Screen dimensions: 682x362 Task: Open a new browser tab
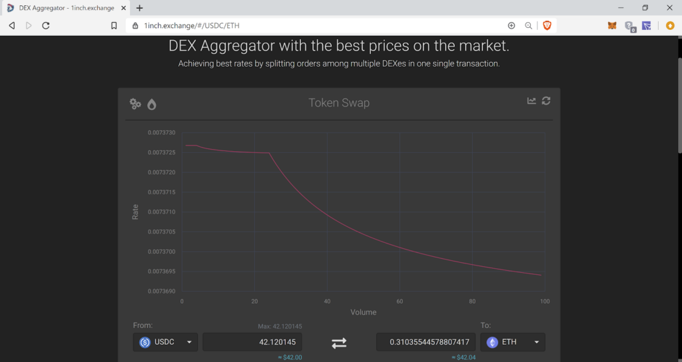click(x=139, y=8)
